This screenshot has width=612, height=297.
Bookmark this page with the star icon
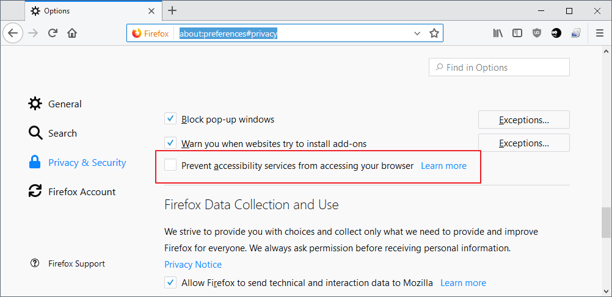(434, 34)
